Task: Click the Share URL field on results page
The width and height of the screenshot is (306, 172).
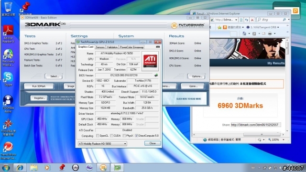Action: 256,125
